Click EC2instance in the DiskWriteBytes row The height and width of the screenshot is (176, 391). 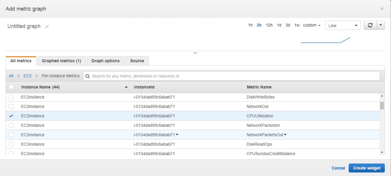coord(33,97)
